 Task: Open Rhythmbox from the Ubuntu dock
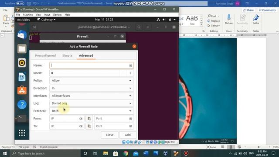coord(22,63)
